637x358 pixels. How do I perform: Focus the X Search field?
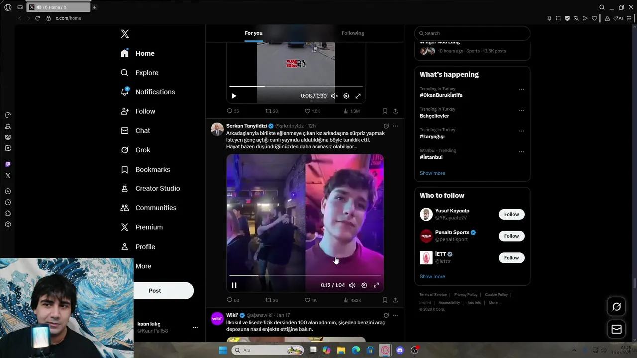click(x=472, y=33)
